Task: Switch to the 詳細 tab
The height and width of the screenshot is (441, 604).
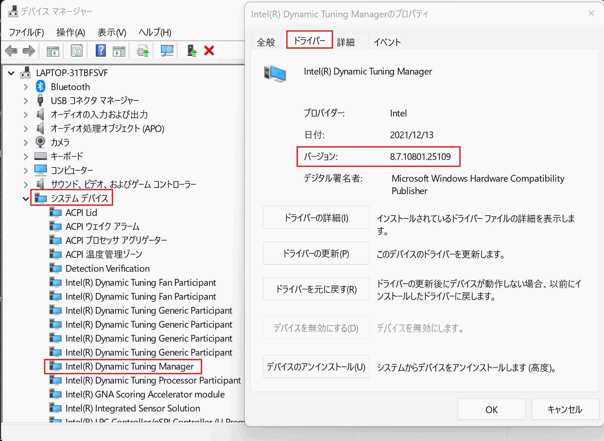Action: click(345, 42)
